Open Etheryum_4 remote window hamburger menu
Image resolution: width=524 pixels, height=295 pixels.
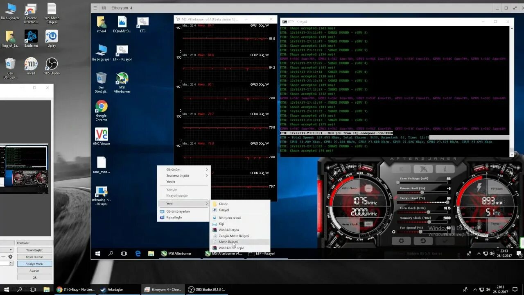(x=95, y=8)
